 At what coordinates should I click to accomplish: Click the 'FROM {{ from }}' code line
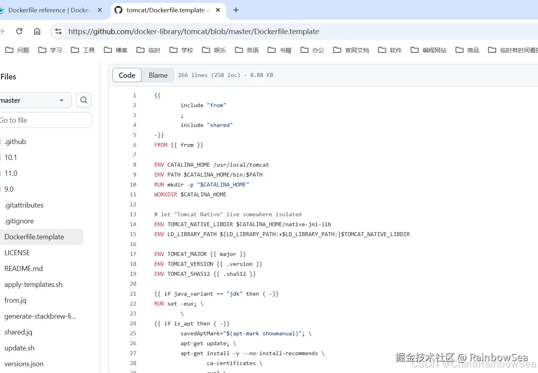coord(179,145)
